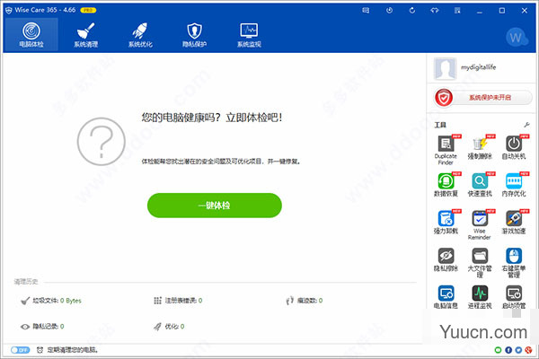Launch the 快速查找 quick search tool
539x359 pixels.
pyautogui.click(x=480, y=185)
